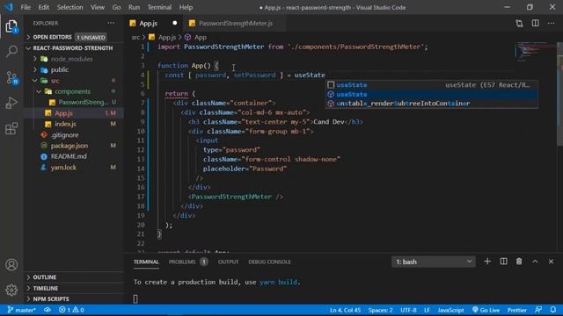Image resolution: width=563 pixels, height=316 pixels.
Task: Open the Go menu
Action: click(x=116, y=7)
